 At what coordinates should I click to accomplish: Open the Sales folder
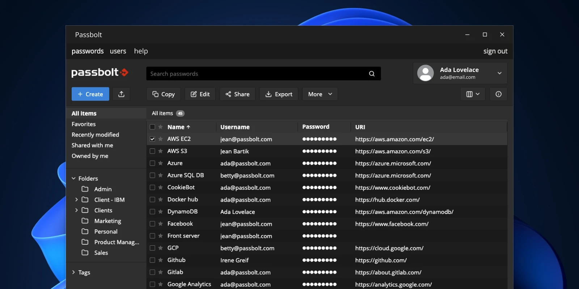[101, 253]
